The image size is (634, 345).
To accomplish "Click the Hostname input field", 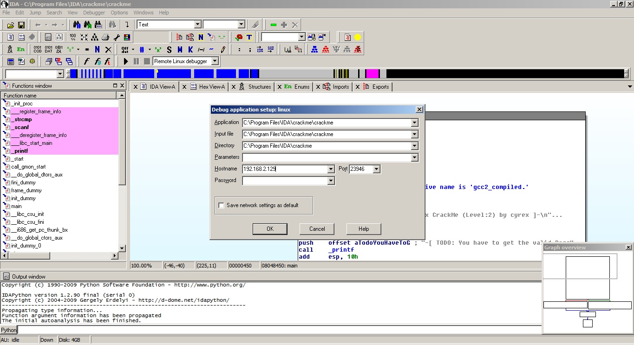I will (x=284, y=169).
